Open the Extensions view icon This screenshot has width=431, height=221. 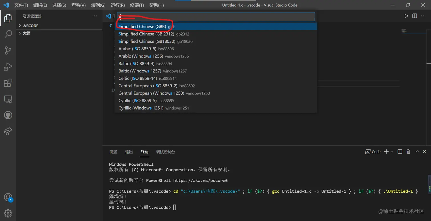click(8, 83)
